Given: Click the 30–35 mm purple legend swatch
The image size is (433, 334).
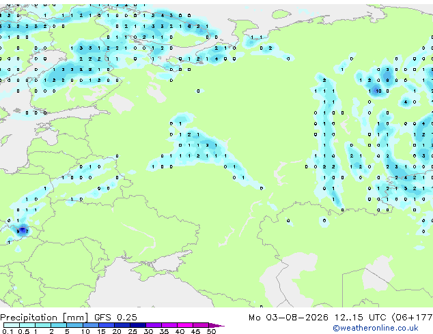Looking at the screenshot, I should pos(153,325).
